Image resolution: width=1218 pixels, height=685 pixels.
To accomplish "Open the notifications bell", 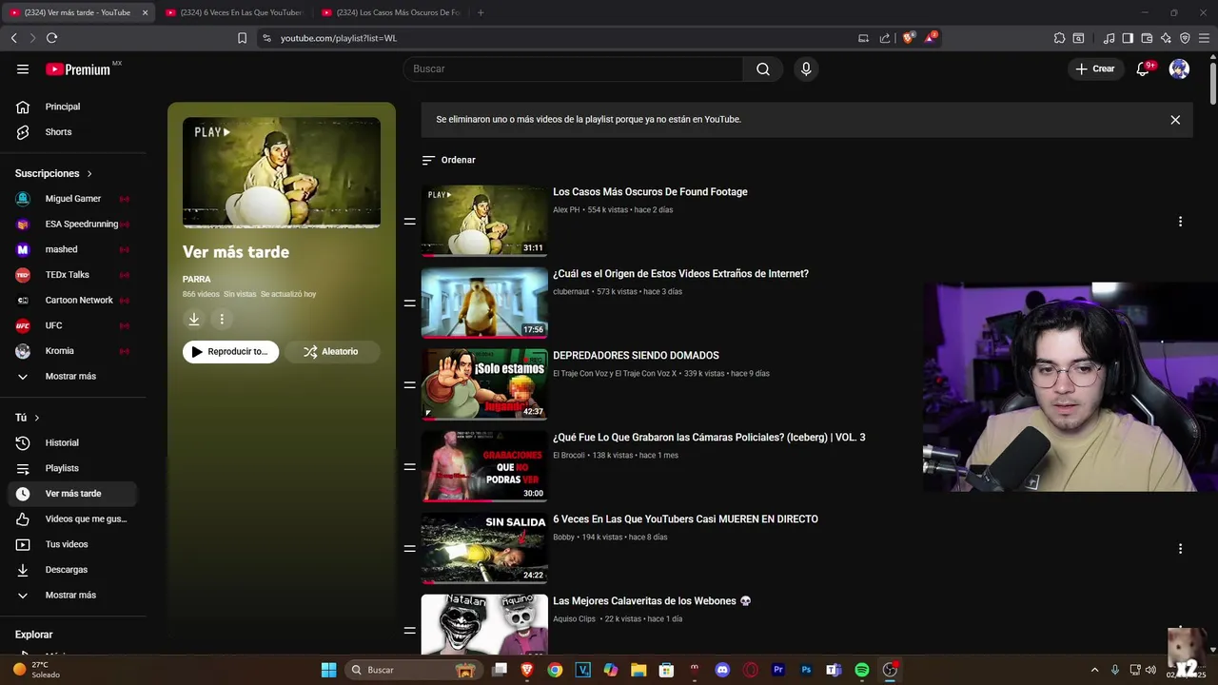I will pos(1144,68).
